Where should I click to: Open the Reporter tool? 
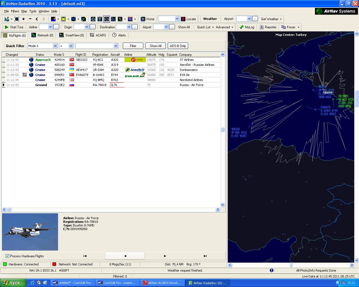[268, 27]
